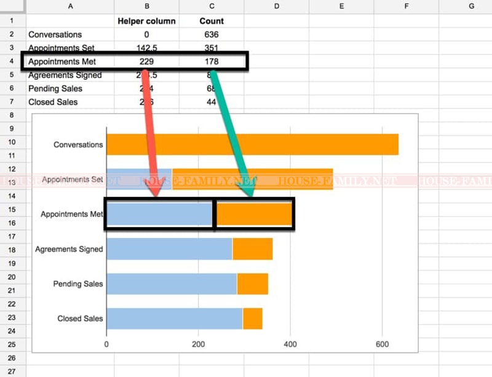Select row 25 header
Viewport: 492px width, 377px height.
[x=13, y=344]
